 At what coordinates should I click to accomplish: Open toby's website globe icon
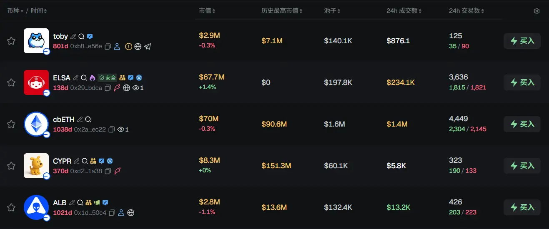coord(138,47)
